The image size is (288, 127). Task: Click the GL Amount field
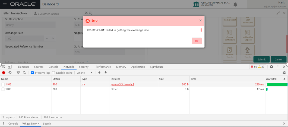(x=99, y=52)
